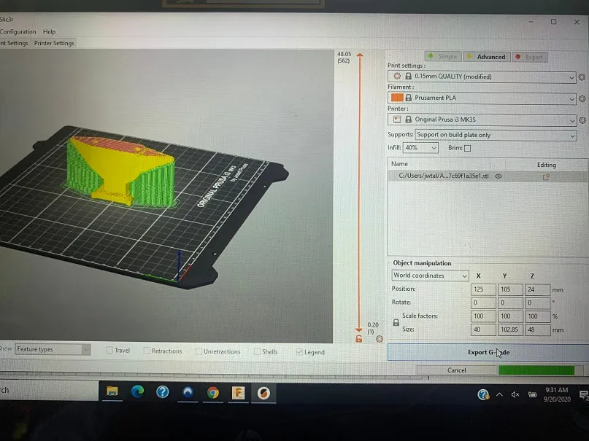Image resolution: width=589 pixels, height=441 pixels.
Task: Toggle the Retractions checkbox
Action: tap(147, 351)
